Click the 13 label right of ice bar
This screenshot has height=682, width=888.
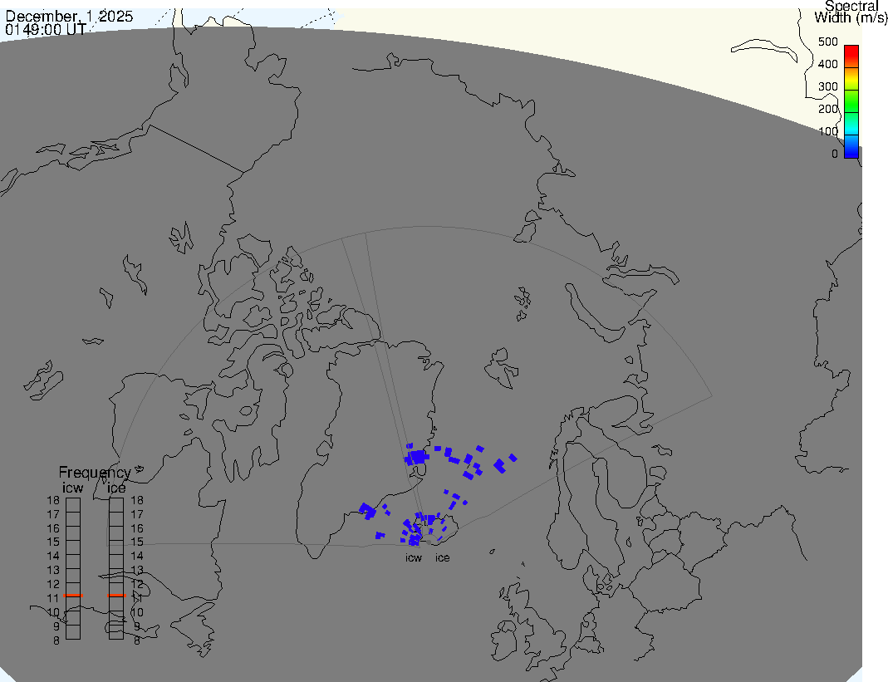[137, 571]
